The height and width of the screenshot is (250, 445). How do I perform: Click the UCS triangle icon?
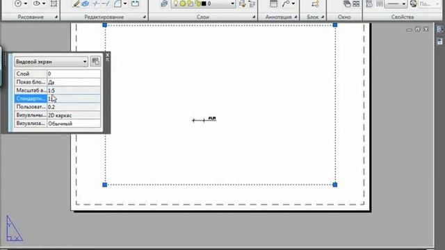pos(14,228)
